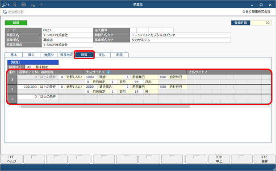Screen dimensions: 276x171
Task: Click payment code 2000 in condition 2
Action: click(x=91, y=87)
